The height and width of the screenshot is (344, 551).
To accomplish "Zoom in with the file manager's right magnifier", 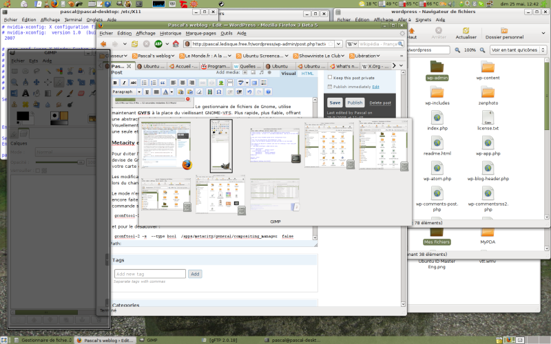I will tap(483, 50).
